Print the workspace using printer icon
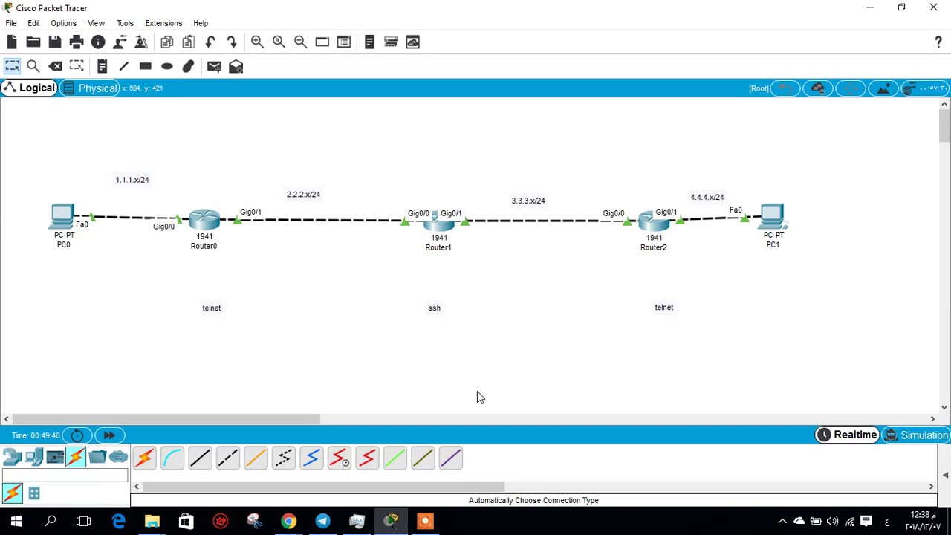951x535 pixels. coord(77,42)
